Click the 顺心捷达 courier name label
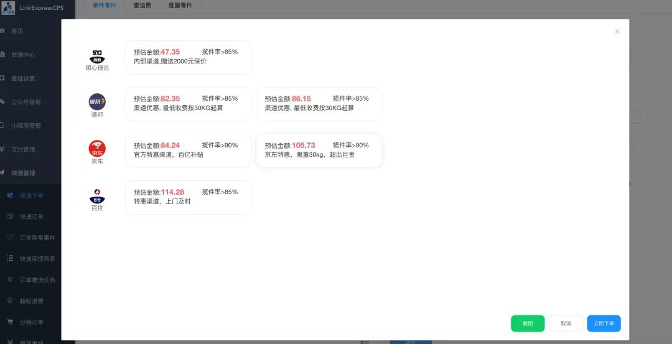Image resolution: width=672 pixels, height=344 pixels. pyautogui.click(x=97, y=68)
